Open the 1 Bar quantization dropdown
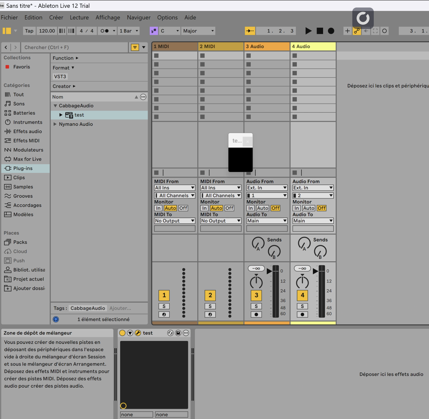Screen dimensions: 429x419 point(129,31)
